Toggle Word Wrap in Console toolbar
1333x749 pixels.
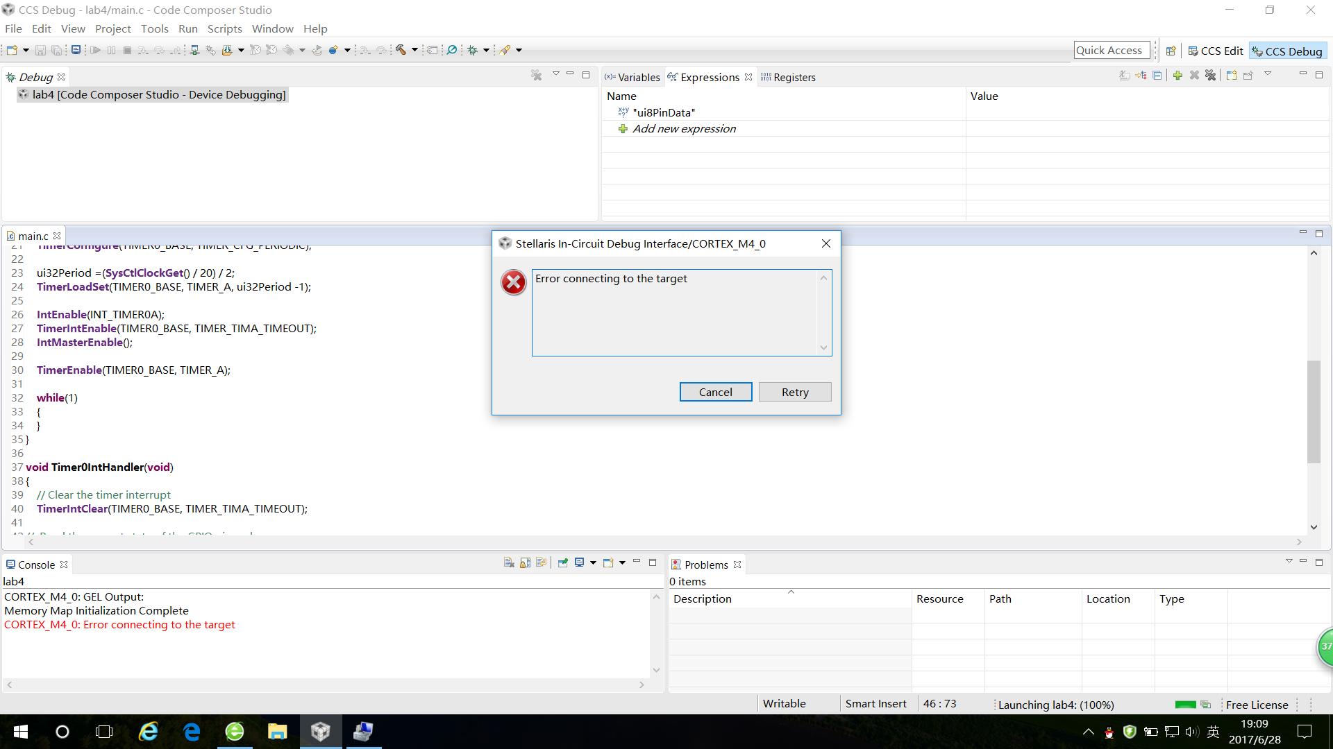click(x=542, y=563)
